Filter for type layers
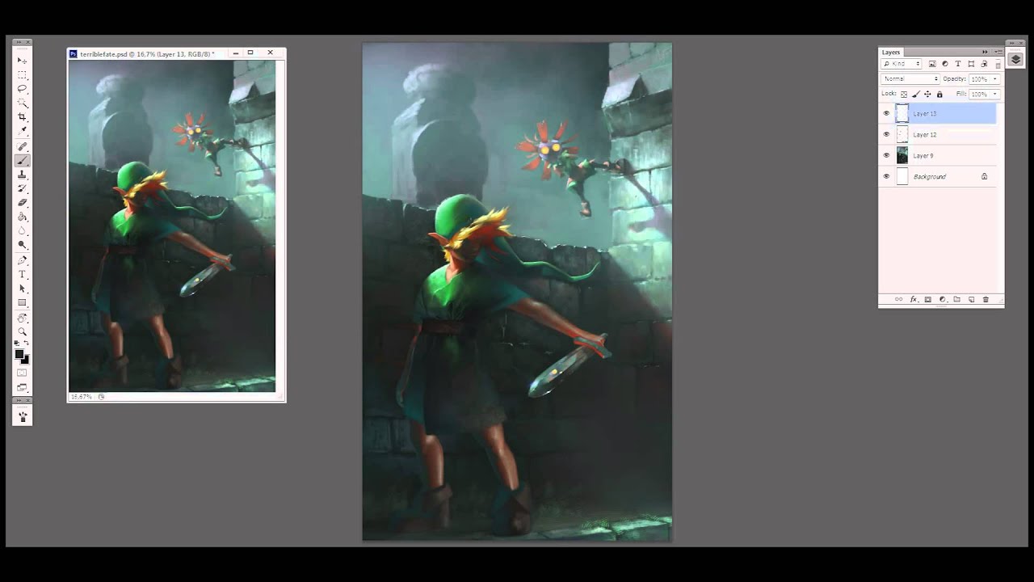The width and height of the screenshot is (1034, 582). pos(958,64)
